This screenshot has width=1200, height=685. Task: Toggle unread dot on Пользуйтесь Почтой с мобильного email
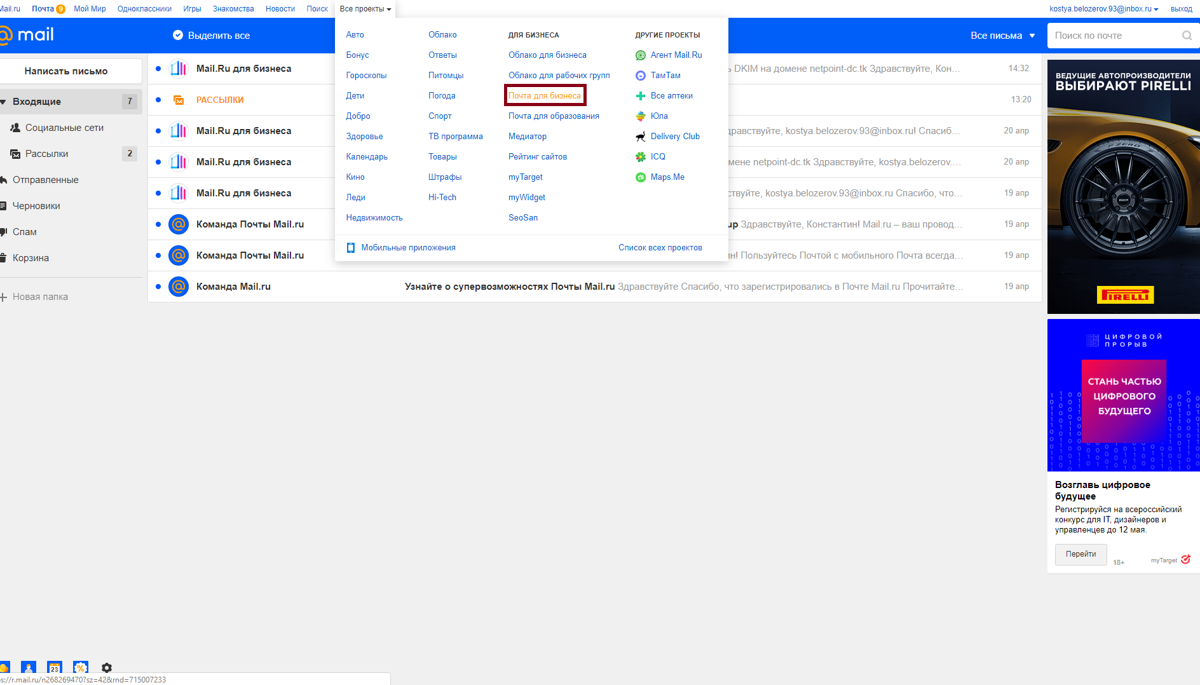pos(158,255)
